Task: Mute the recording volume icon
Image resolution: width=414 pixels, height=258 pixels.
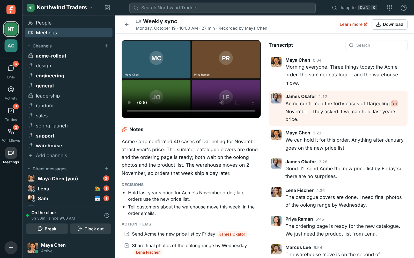Action: coord(222,103)
